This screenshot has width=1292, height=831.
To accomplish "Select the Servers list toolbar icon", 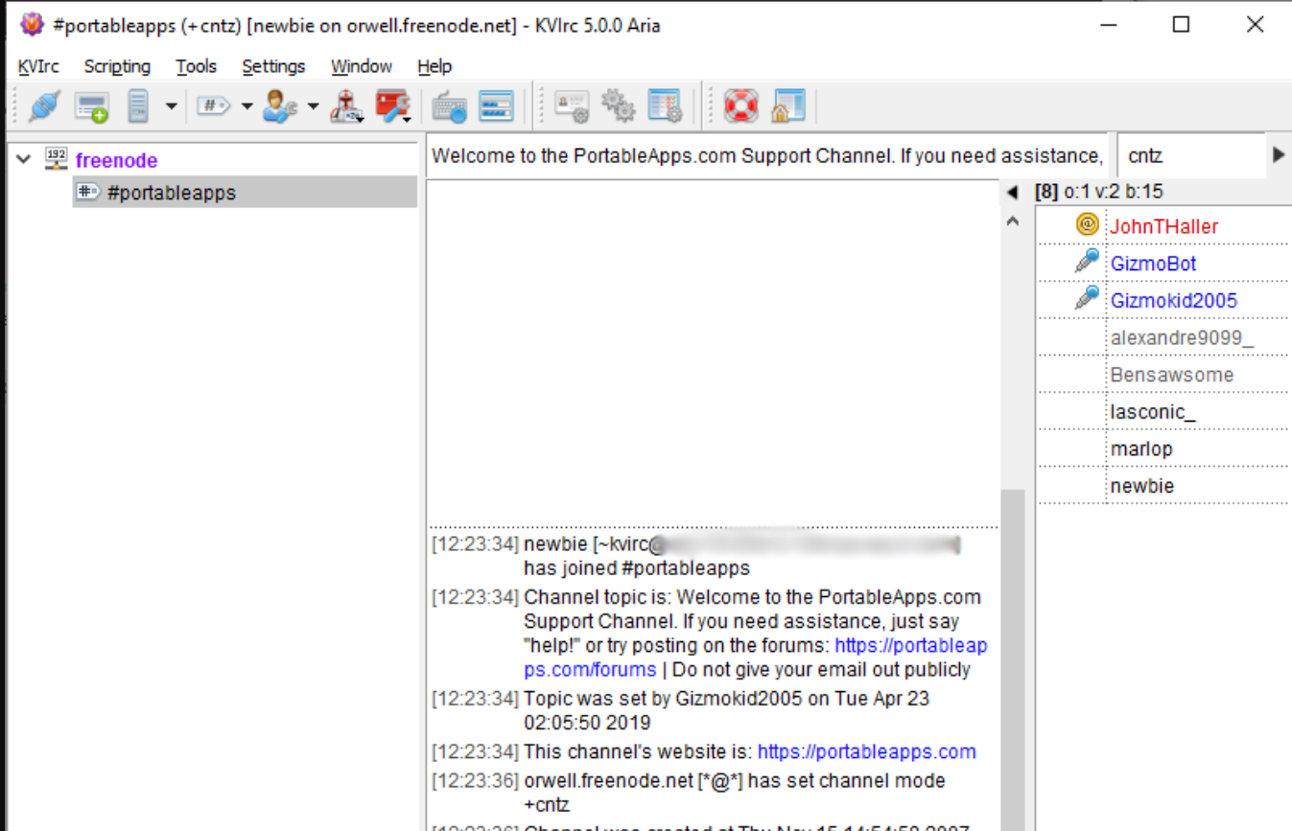I will pyautogui.click(x=138, y=105).
